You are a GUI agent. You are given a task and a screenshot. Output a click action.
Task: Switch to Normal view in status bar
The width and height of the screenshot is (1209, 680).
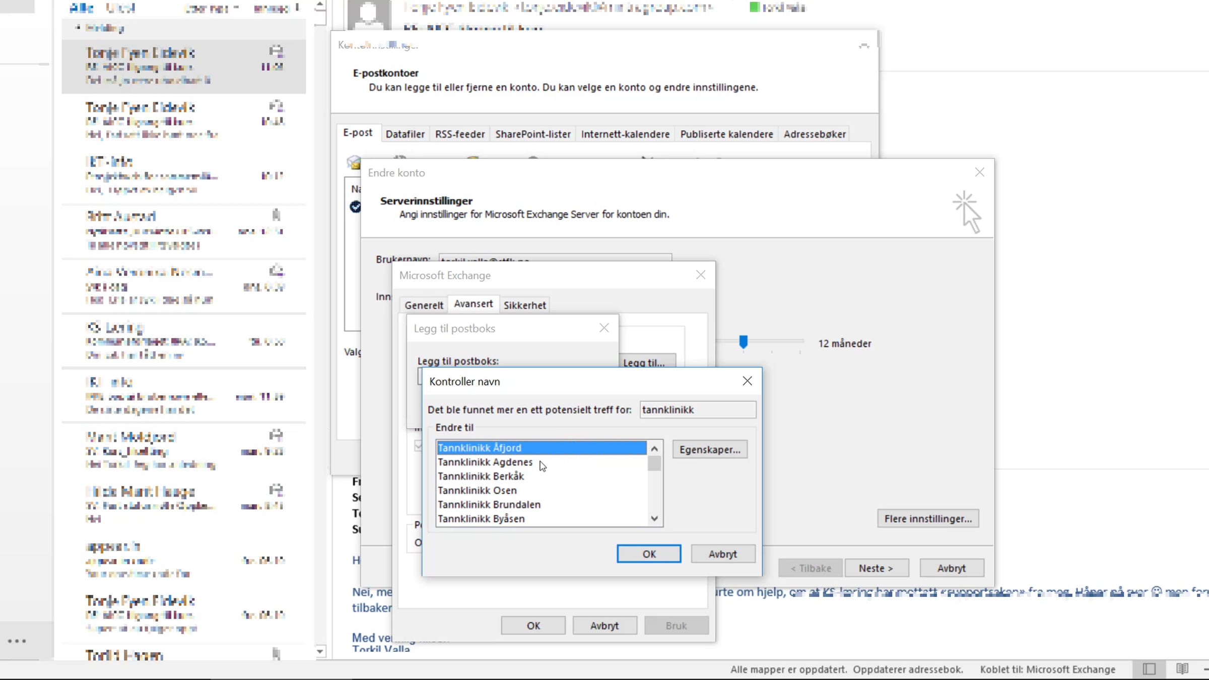pyautogui.click(x=1149, y=669)
